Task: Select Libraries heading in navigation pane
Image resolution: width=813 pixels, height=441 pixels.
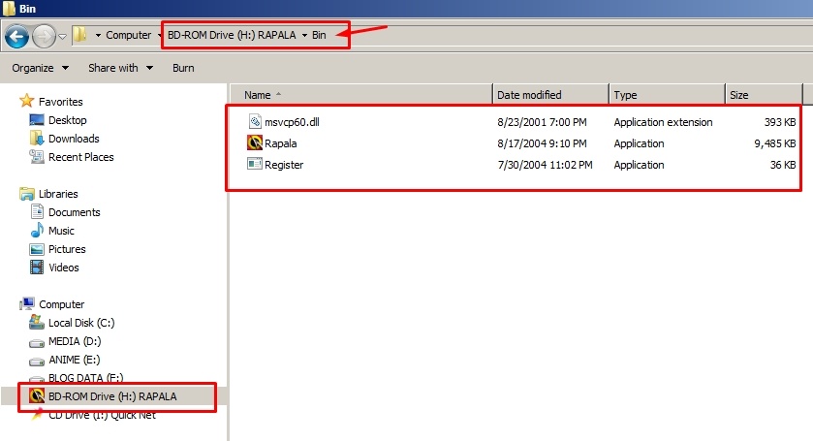Action: click(x=58, y=194)
